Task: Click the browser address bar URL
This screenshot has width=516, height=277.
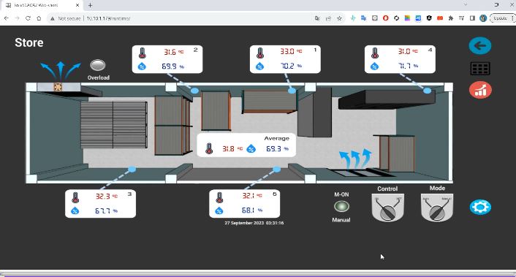Action: point(108,18)
